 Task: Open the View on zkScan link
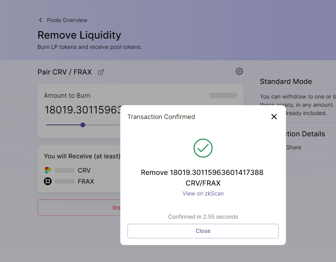(x=203, y=193)
